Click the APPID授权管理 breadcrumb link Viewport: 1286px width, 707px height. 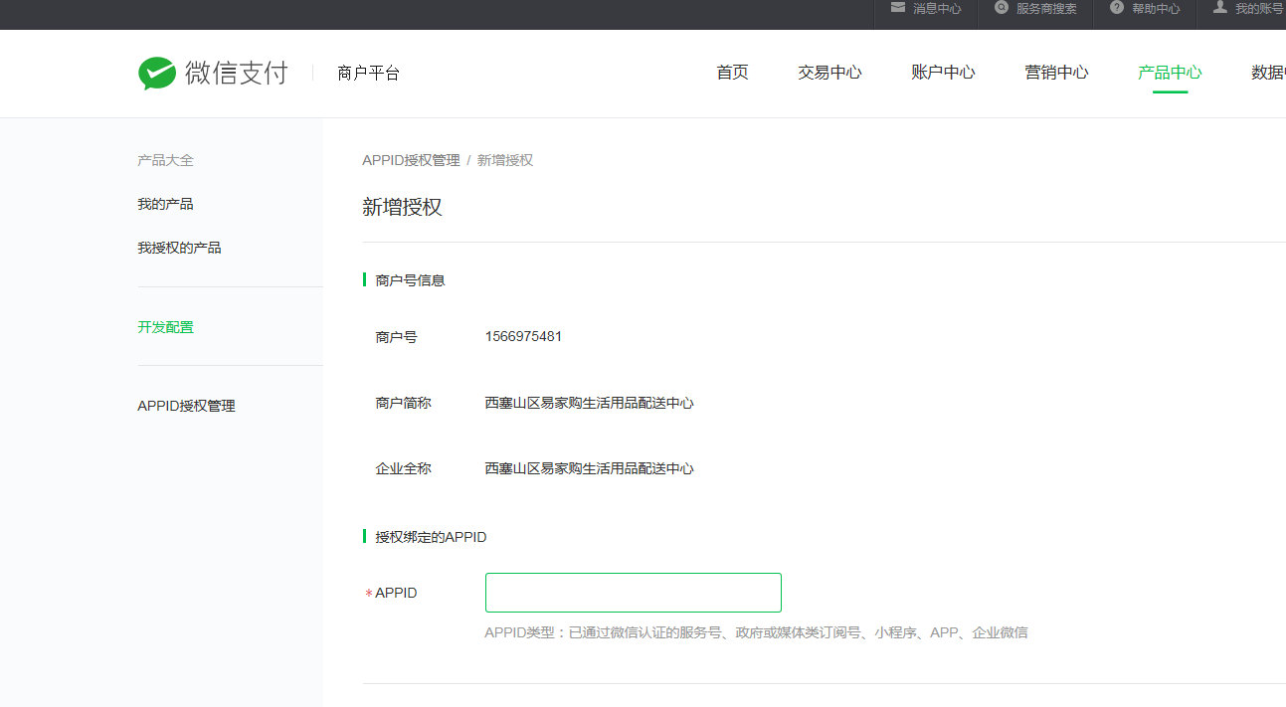(411, 160)
